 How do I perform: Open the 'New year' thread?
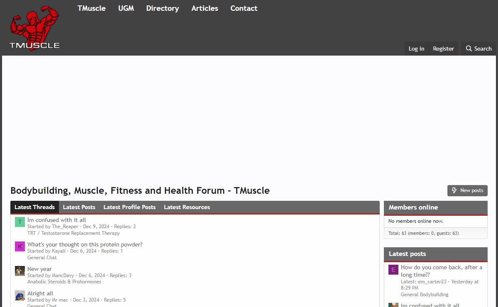39,269
